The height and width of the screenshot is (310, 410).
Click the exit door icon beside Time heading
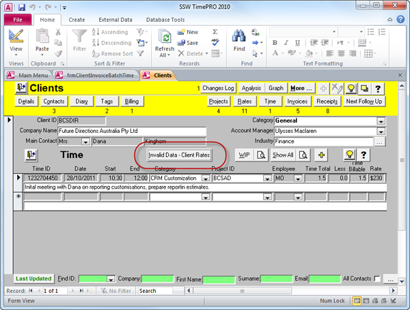[31, 155]
